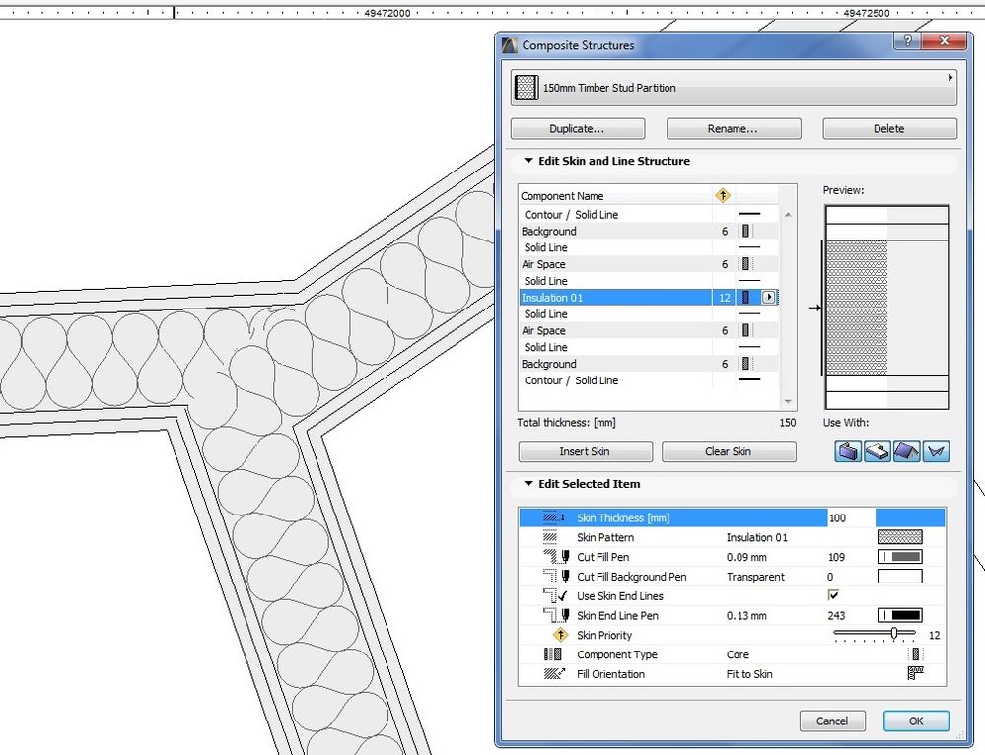985x755 pixels.
Task: Click the Skin End Line Pen number 243
Action: [836, 616]
